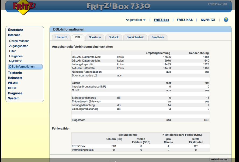Open the Störsicherheit tab
This screenshot has height=162, width=239.
(135, 37)
